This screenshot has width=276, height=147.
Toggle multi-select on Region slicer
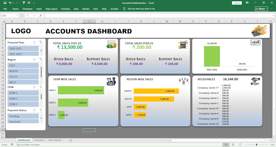[x=34, y=60]
